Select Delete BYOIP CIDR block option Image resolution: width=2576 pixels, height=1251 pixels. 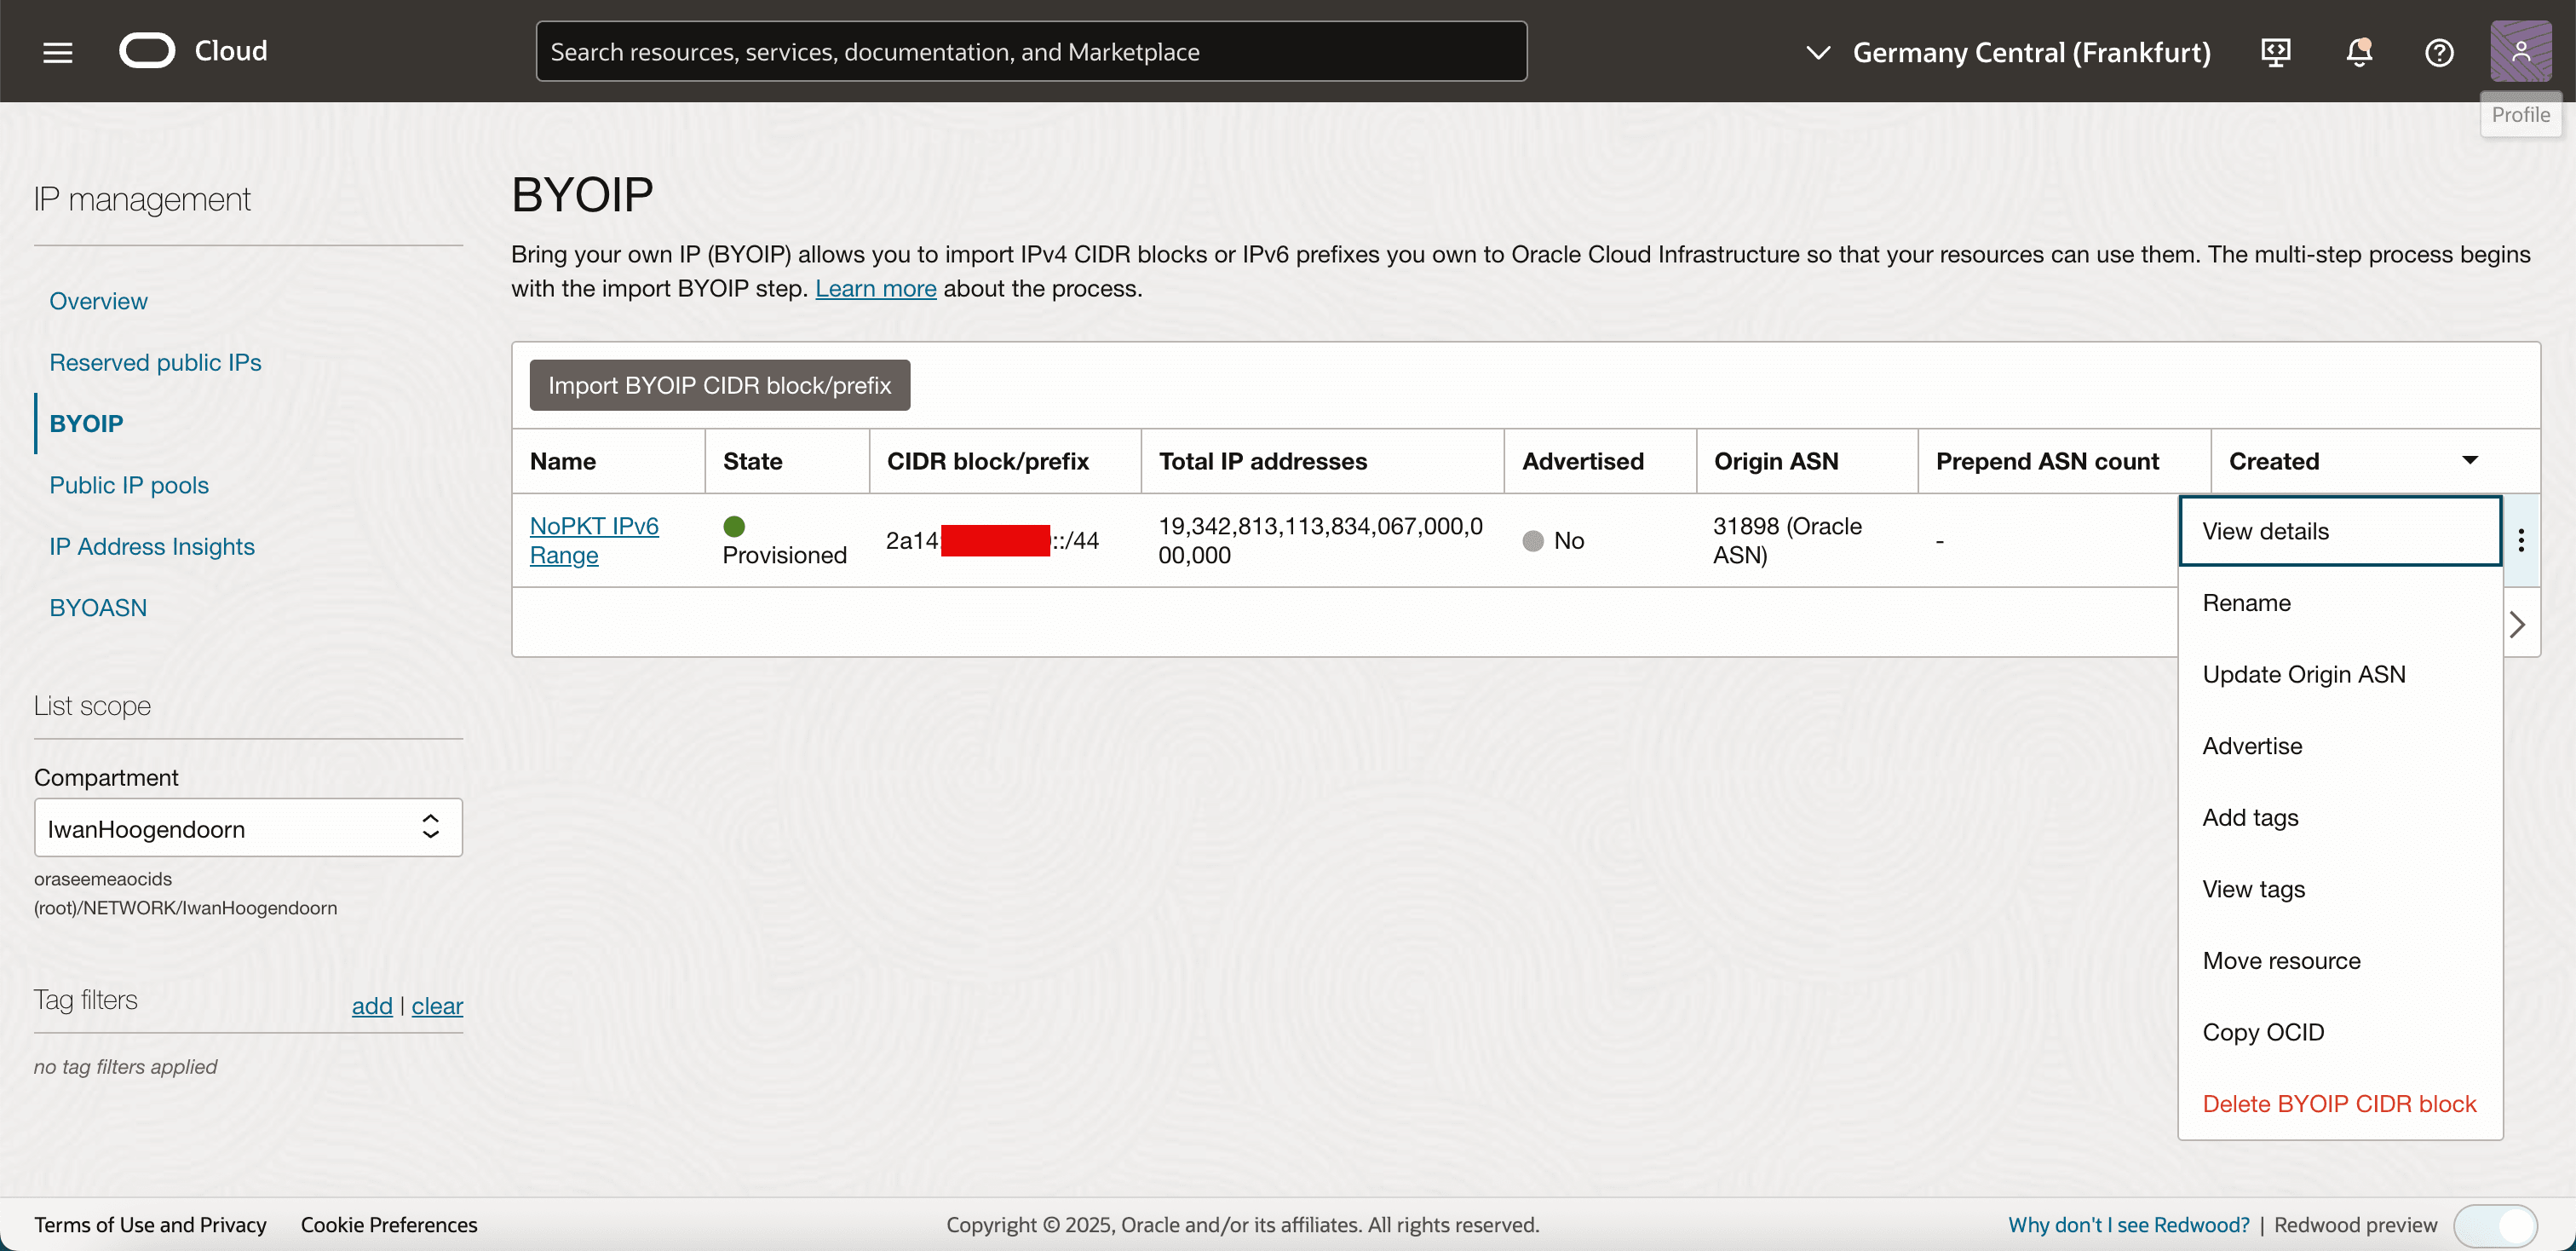(2338, 1104)
